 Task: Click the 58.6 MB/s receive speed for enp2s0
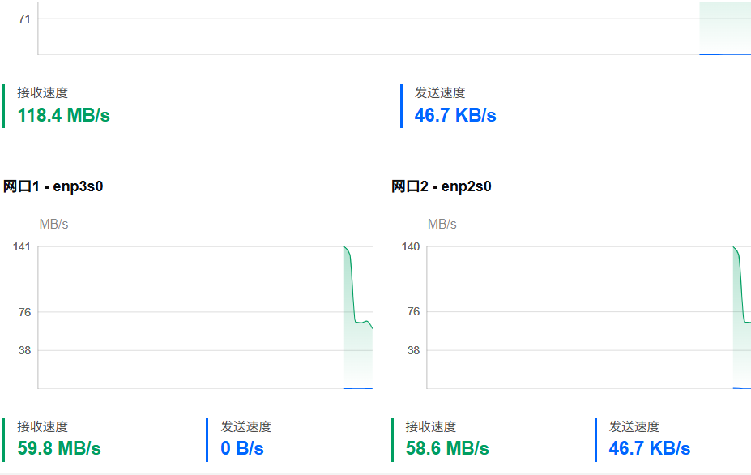point(447,448)
